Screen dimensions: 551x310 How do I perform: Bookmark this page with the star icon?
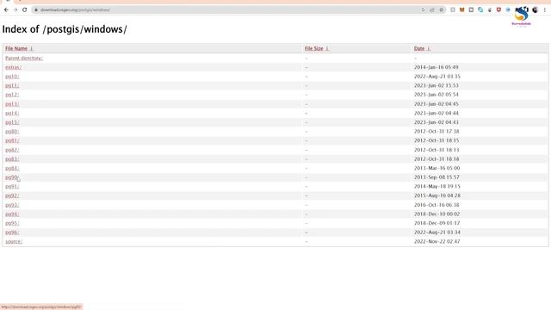[x=442, y=9]
